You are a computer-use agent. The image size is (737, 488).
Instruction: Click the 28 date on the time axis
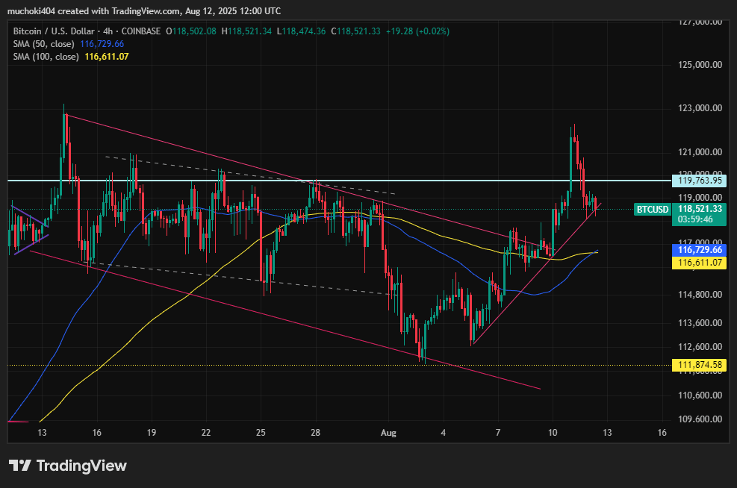pyautogui.click(x=315, y=433)
